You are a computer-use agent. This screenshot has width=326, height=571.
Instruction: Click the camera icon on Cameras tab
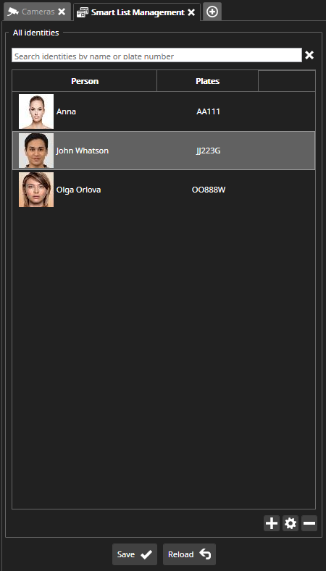click(x=13, y=12)
